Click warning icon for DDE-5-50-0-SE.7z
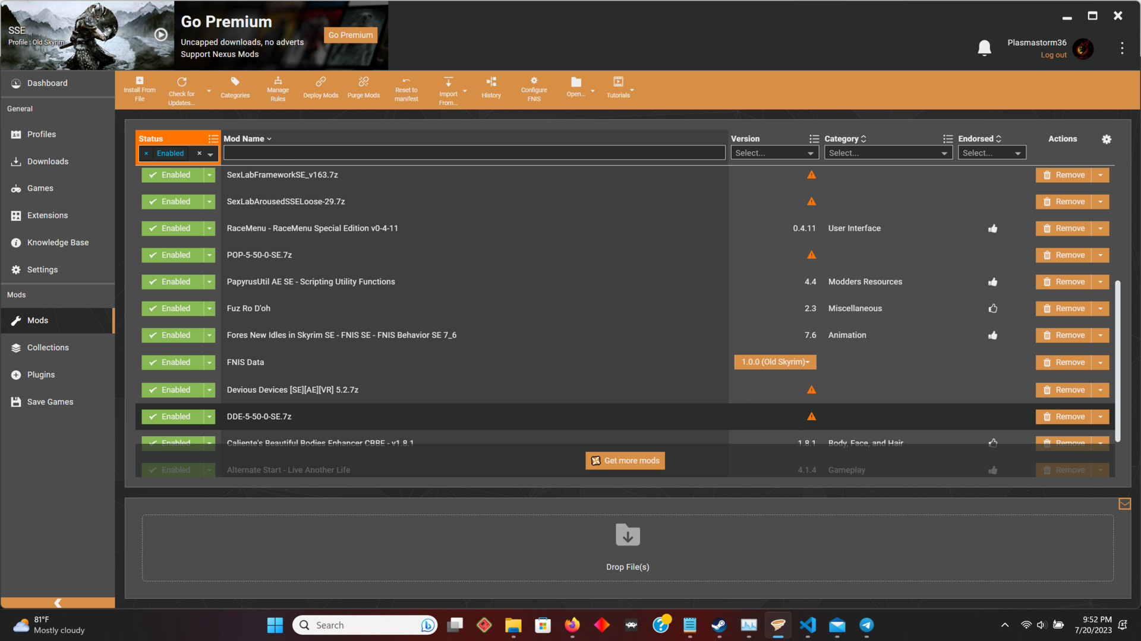The image size is (1141, 641). [811, 417]
